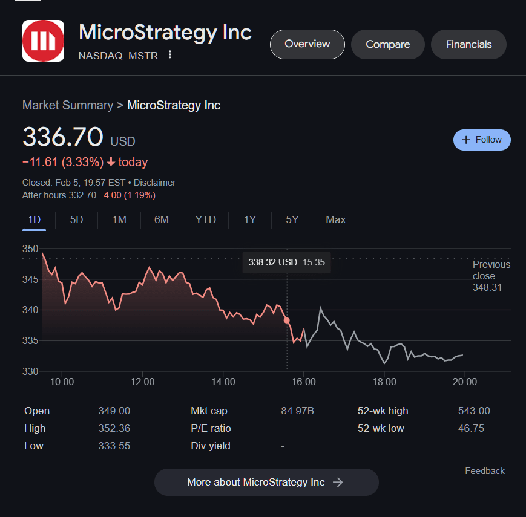This screenshot has width=526, height=517.
Task: Show the Max chart range
Action: pos(335,219)
